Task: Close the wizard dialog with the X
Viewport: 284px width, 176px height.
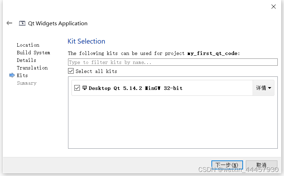Action: (x=274, y=7)
